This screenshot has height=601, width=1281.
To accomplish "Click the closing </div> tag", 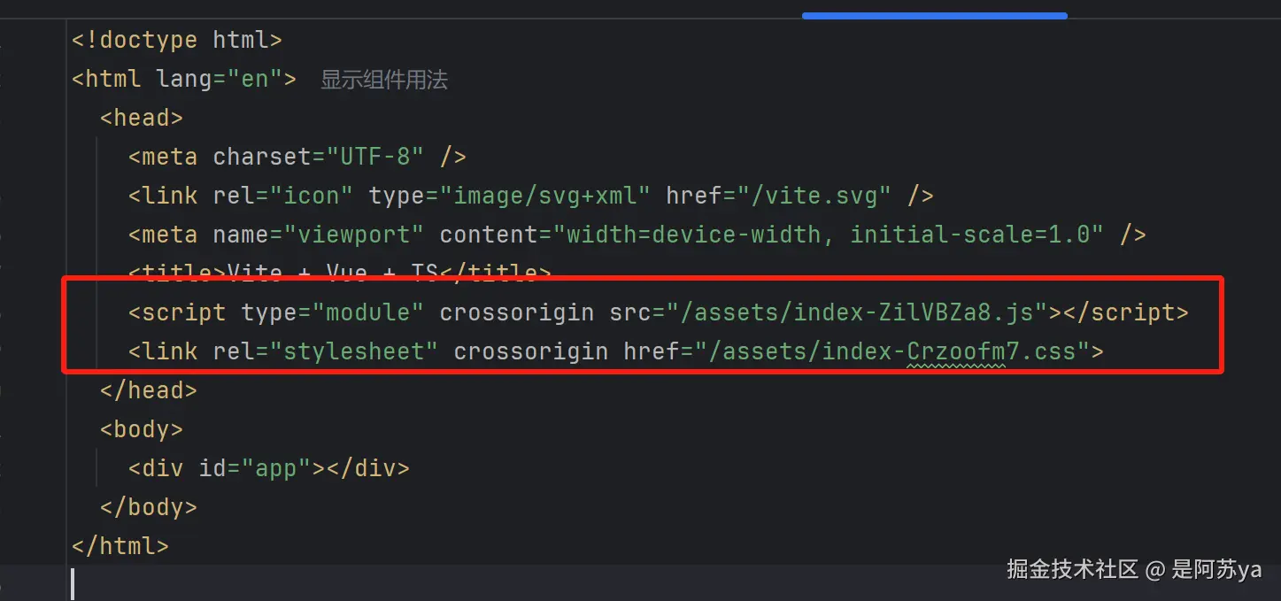I will click(x=368, y=468).
